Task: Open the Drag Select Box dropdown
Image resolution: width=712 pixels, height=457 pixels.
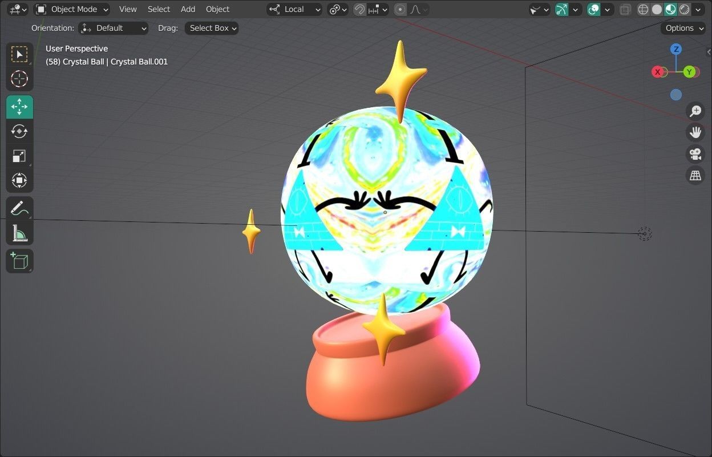Action: point(212,28)
